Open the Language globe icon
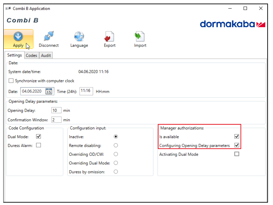The image size is (273, 205). (x=79, y=37)
